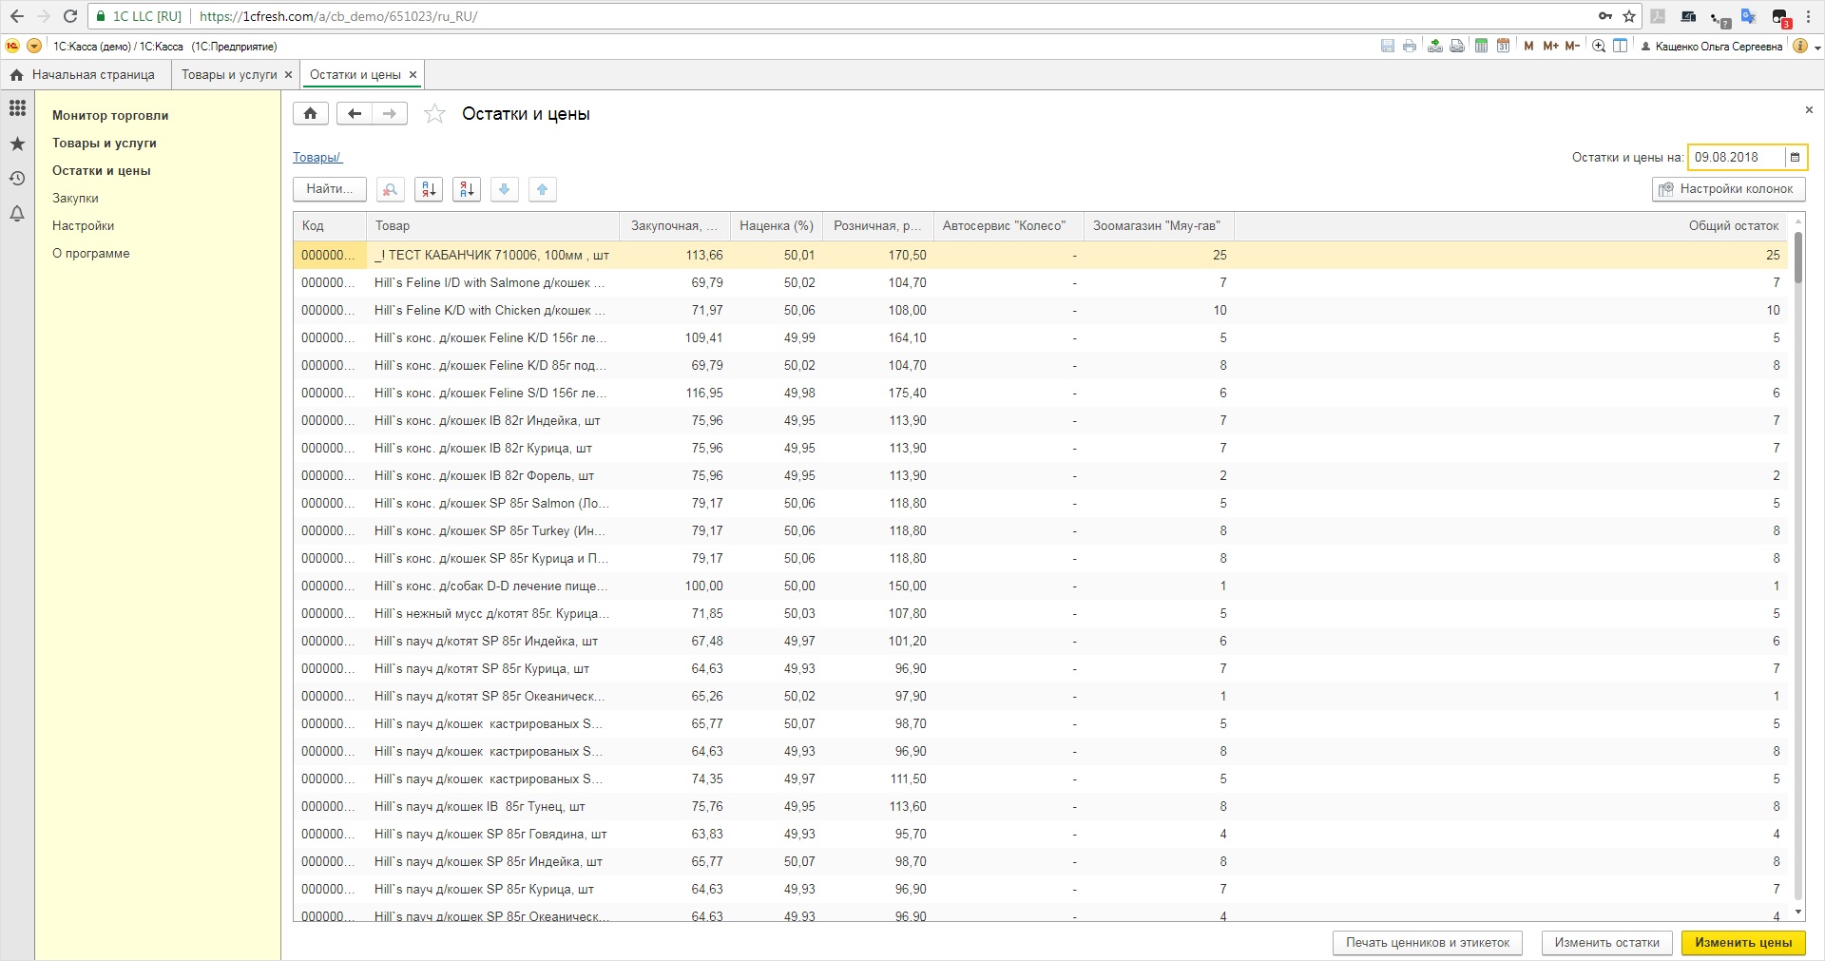Open the sections grid menu icon

17,108
